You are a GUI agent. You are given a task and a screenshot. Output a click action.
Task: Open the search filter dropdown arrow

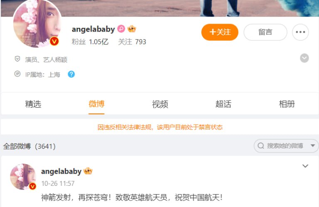(313, 146)
